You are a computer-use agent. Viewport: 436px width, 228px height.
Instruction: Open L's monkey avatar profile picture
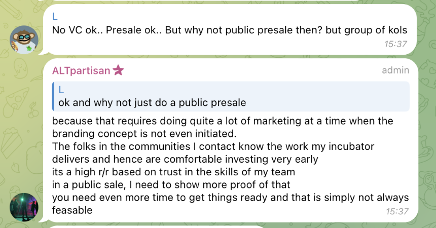pos(24,39)
